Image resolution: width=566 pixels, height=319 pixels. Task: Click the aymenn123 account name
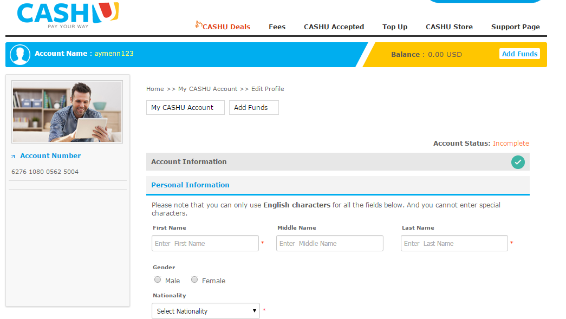coord(114,54)
